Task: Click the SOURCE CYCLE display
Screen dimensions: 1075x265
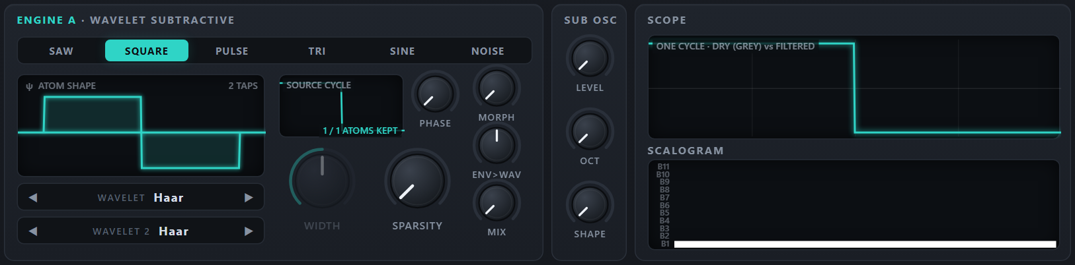Action: 341,106
